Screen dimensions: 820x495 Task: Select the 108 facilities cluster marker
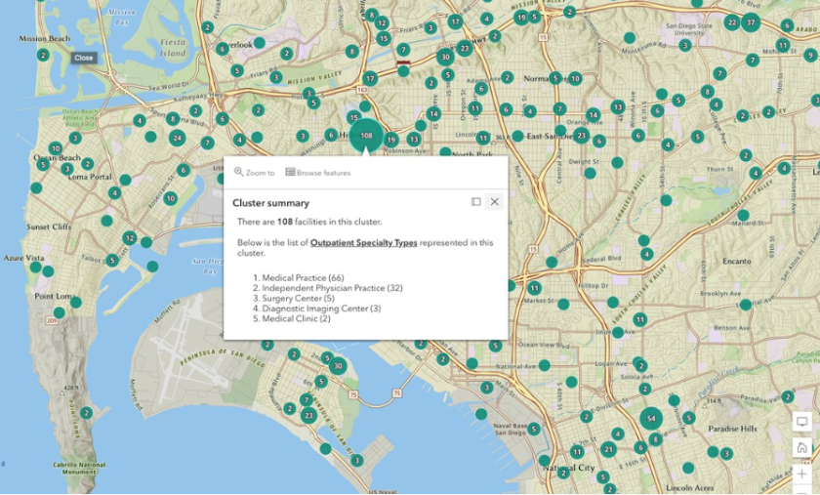(366, 135)
